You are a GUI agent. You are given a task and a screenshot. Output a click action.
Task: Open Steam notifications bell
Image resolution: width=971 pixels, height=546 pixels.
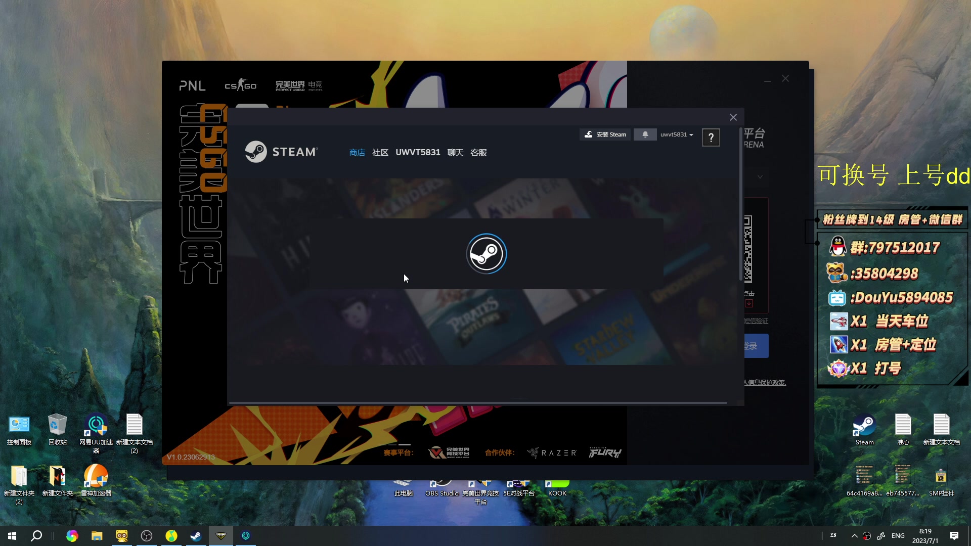[645, 134]
